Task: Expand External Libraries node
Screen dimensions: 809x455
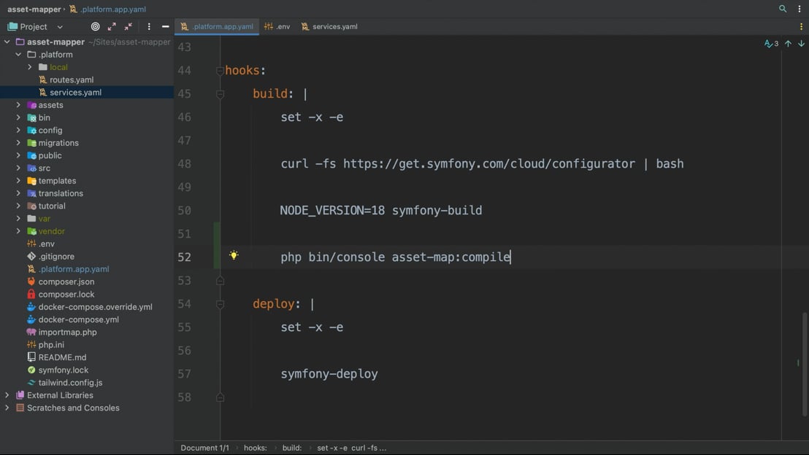Action: (x=7, y=395)
